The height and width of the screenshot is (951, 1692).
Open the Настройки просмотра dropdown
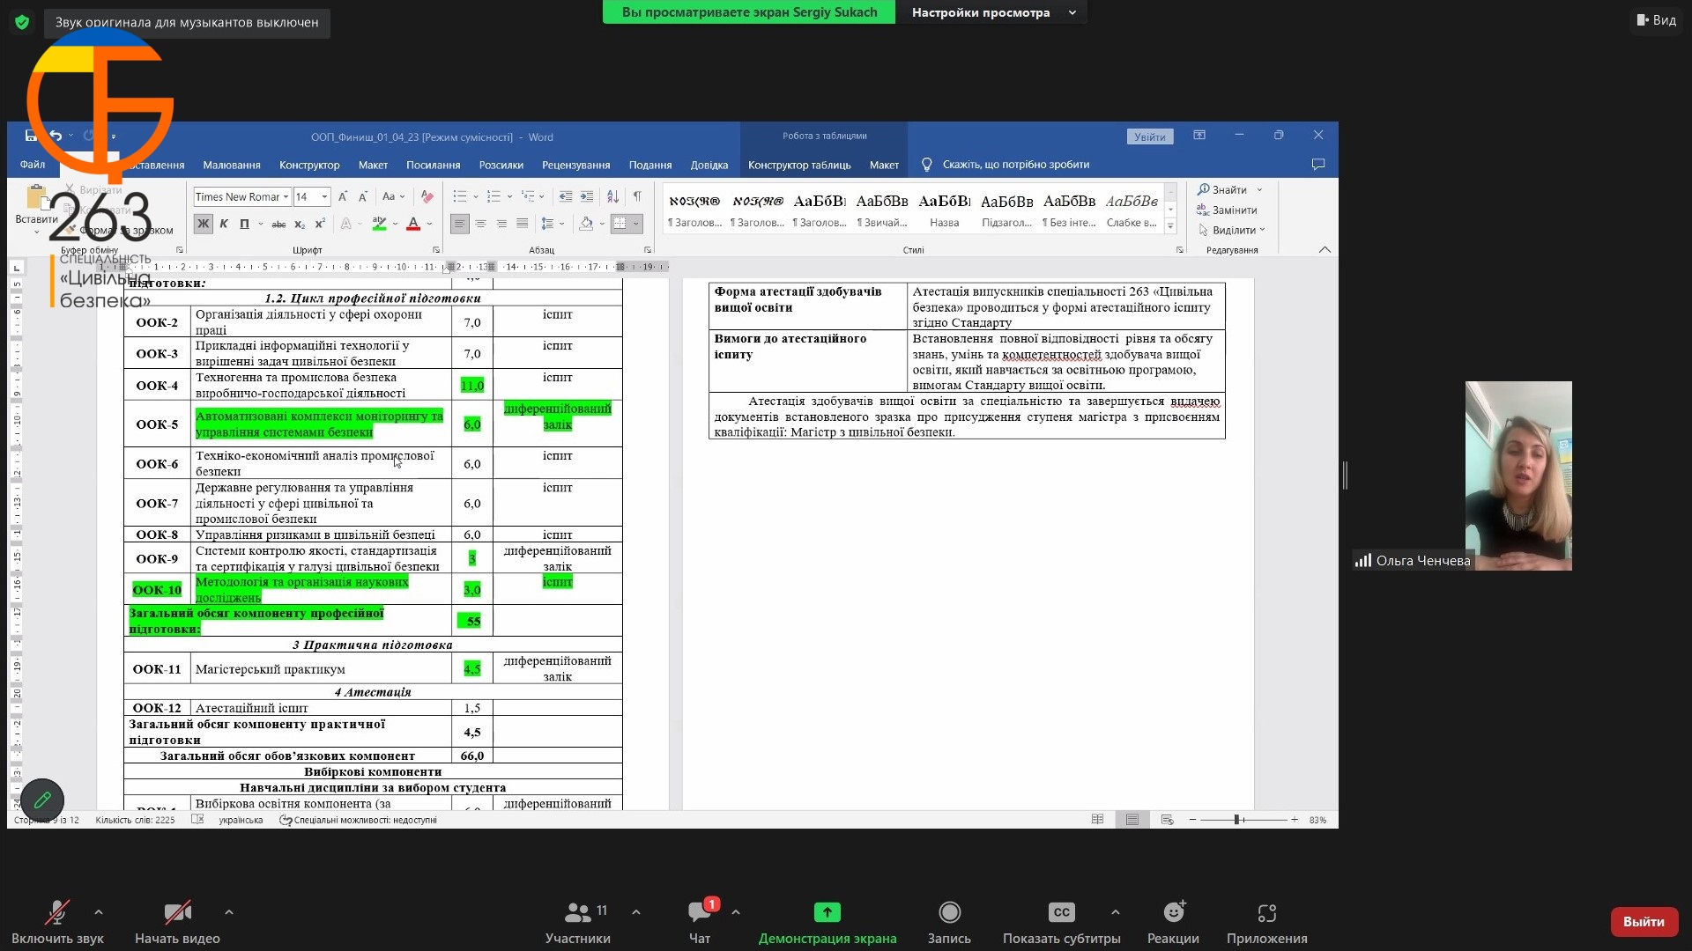tap(991, 12)
